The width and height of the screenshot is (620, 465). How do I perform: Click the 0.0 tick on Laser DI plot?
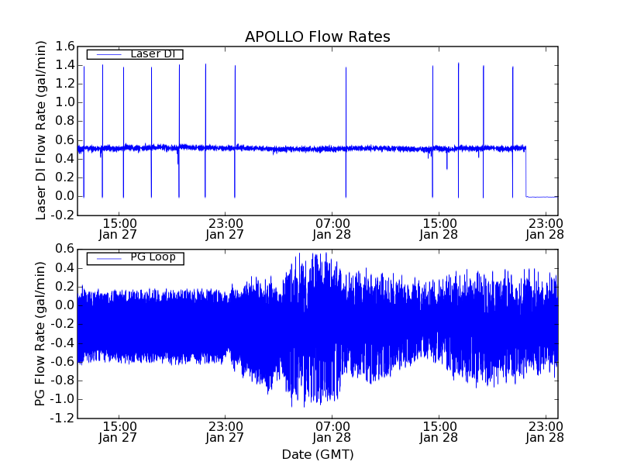65,196
